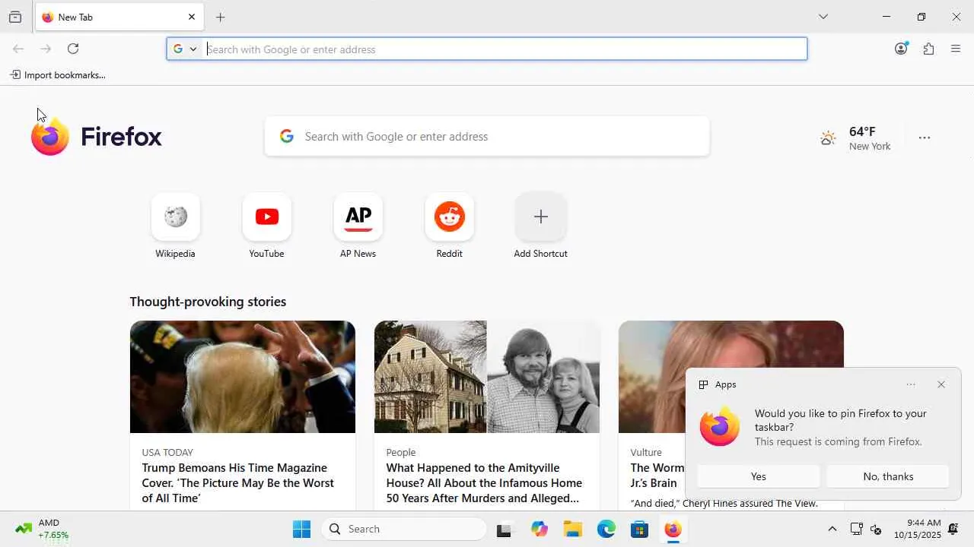Click the taskbar Search box
The image size is (974, 547).
404,529
